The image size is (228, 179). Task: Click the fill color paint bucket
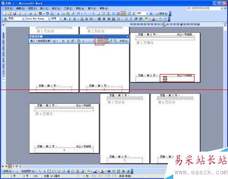coord(88,171)
